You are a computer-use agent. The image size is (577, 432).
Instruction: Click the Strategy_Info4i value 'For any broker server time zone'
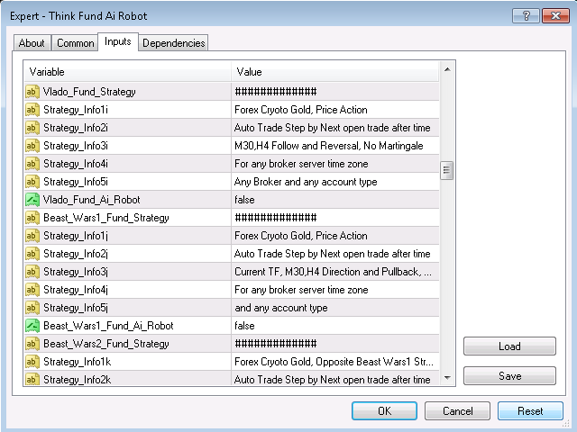(x=301, y=164)
